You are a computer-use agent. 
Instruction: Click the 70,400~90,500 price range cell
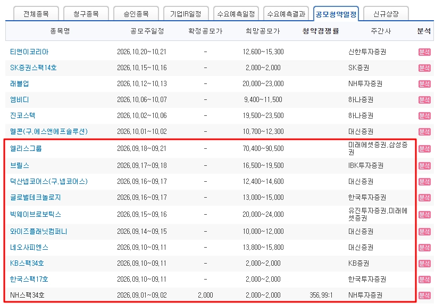(263, 149)
